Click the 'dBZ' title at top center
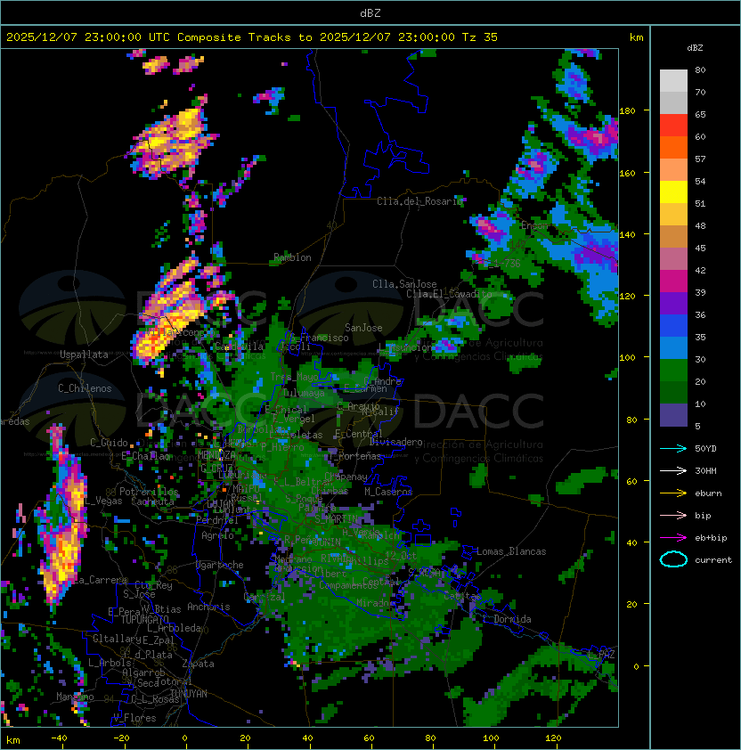Image resolution: width=741 pixels, height=750 pixels. pyautogui.click(x=370, y=12)
